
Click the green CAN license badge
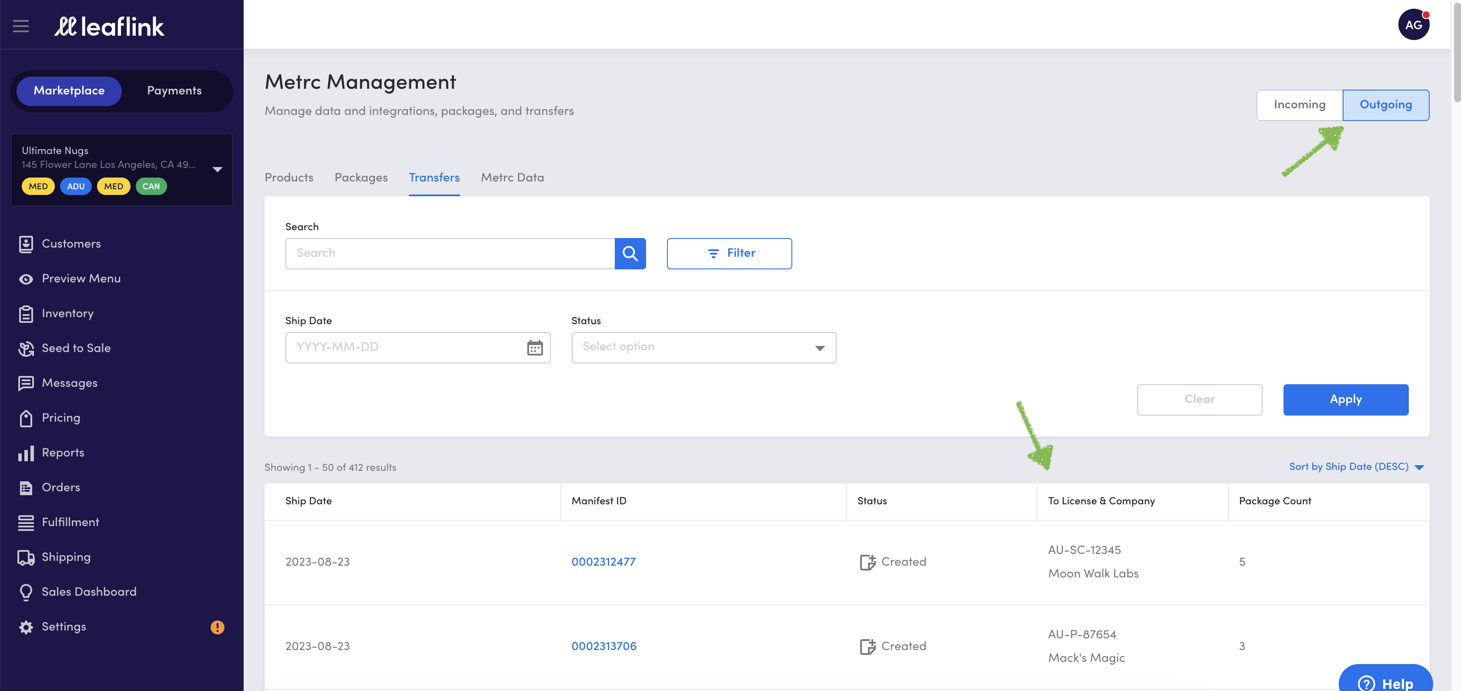[x=151, y=186]
